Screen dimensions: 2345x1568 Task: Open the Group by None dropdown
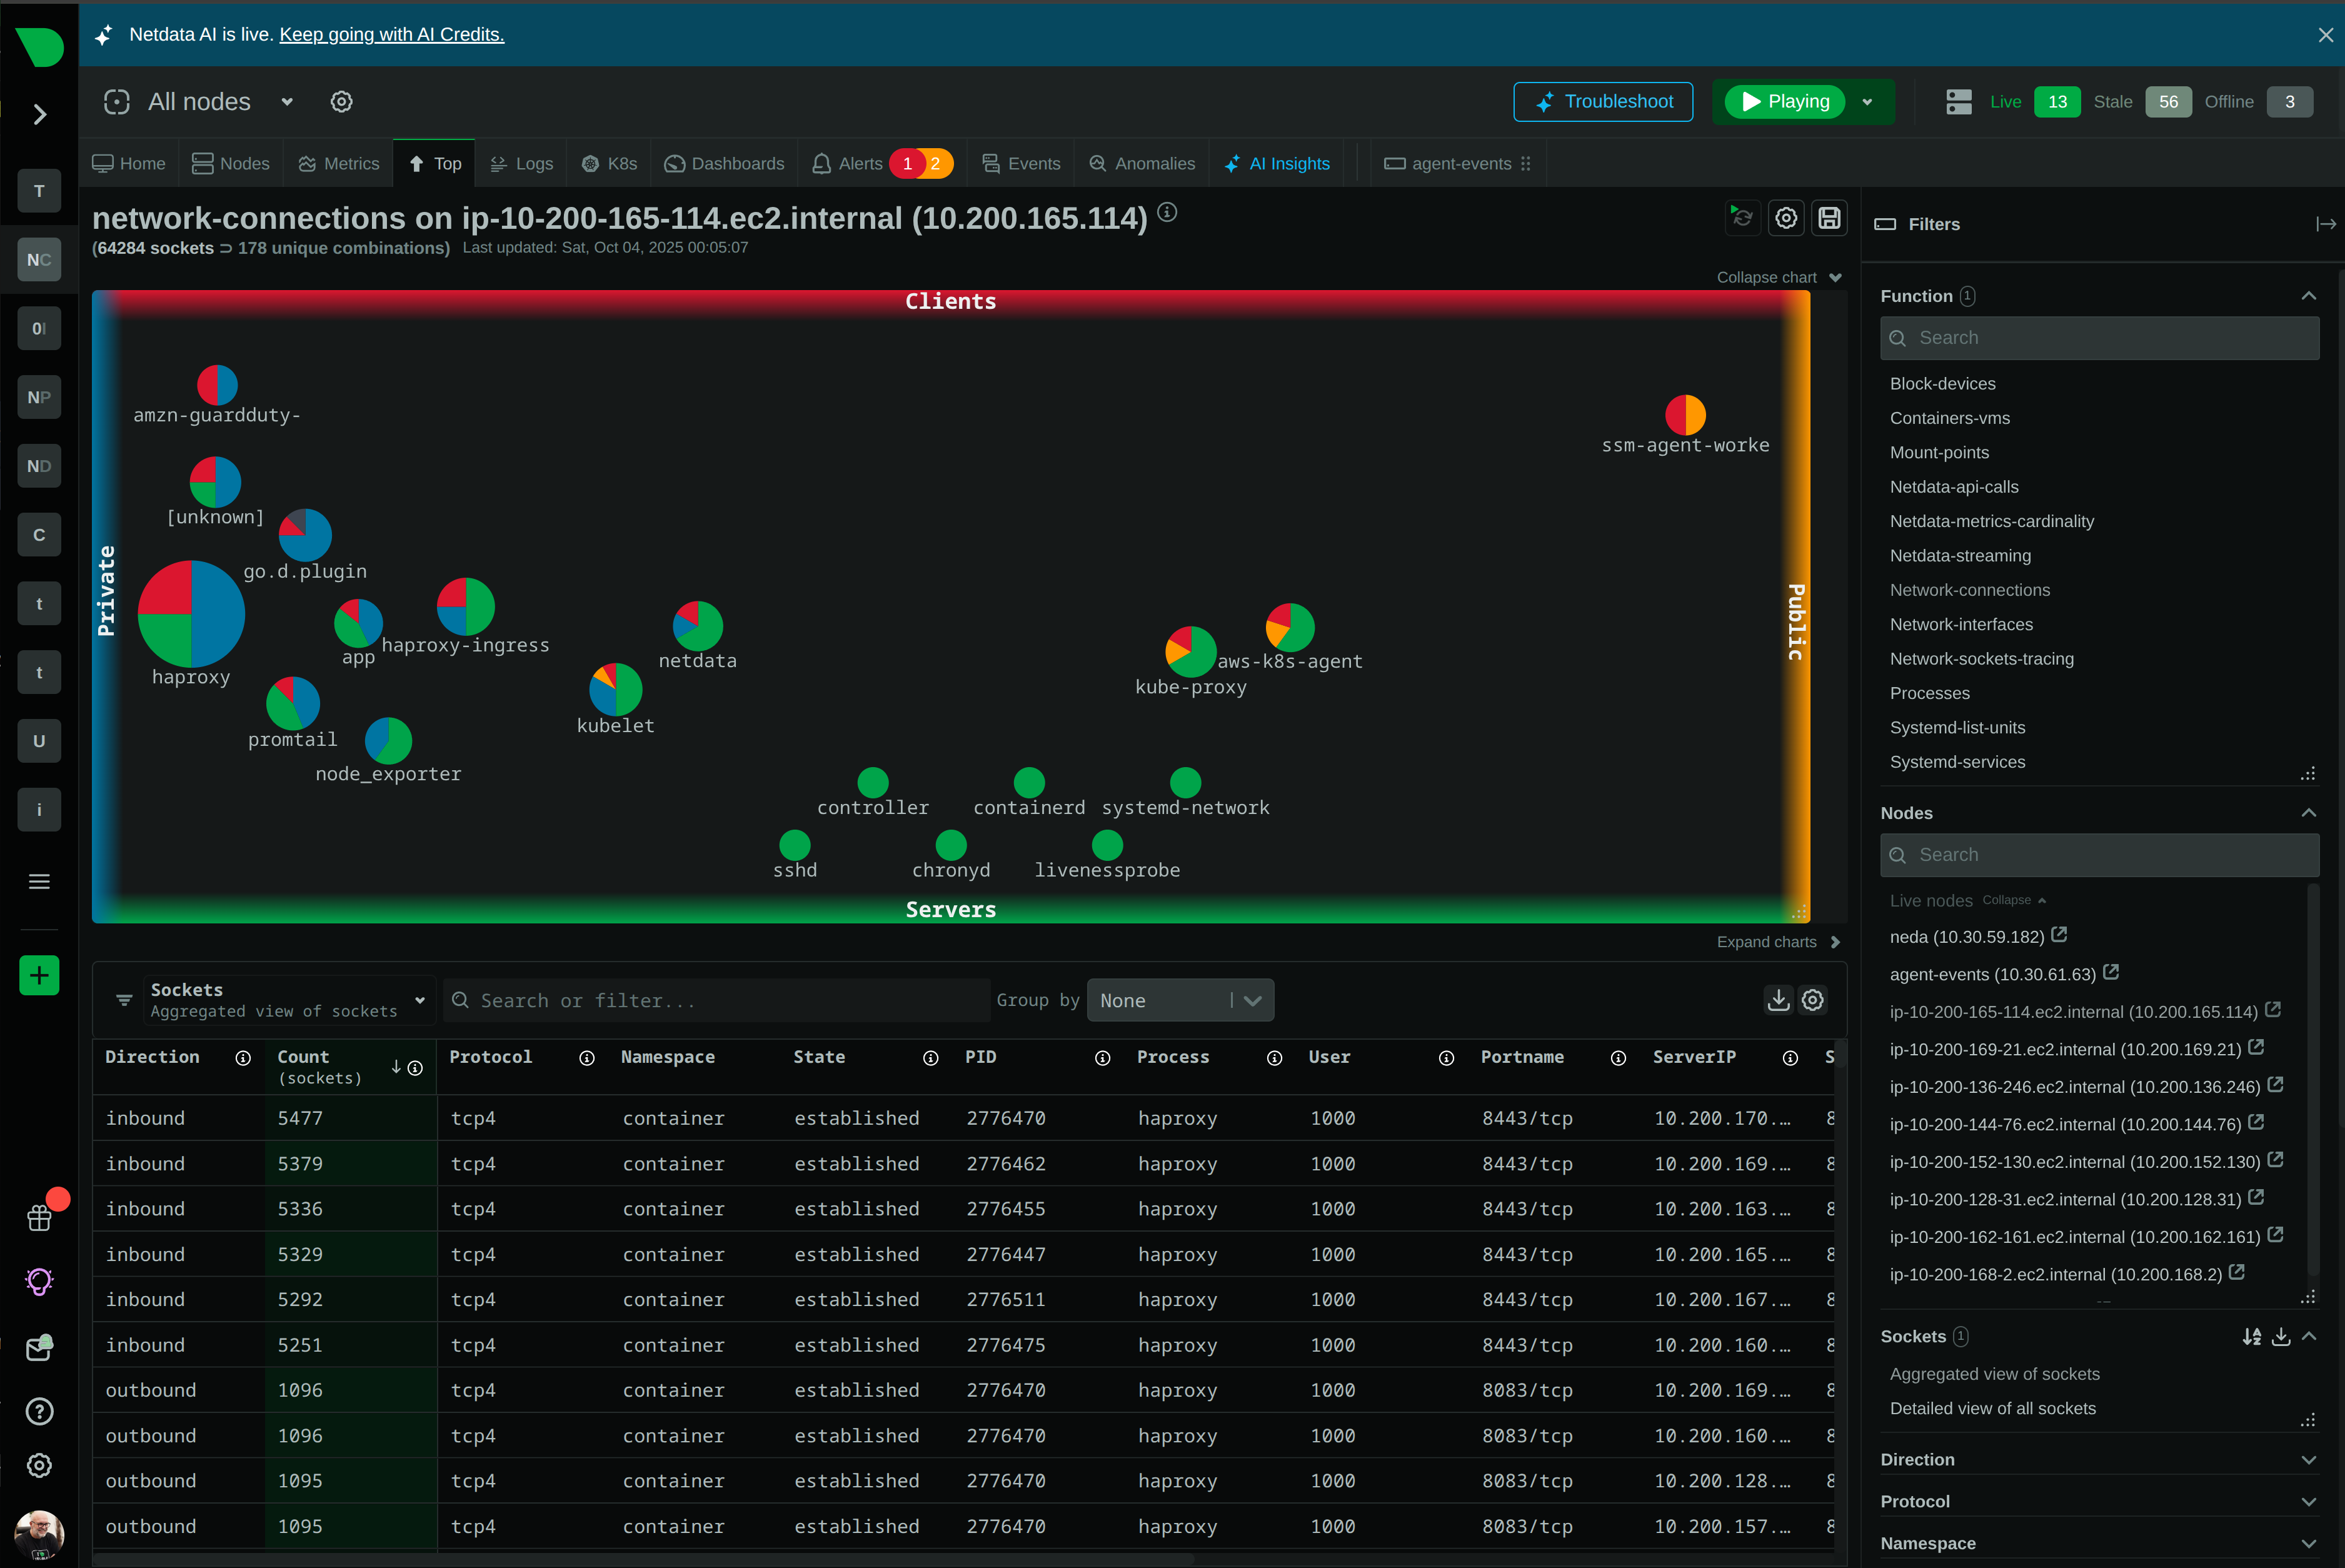[x=1180, y=1000]
